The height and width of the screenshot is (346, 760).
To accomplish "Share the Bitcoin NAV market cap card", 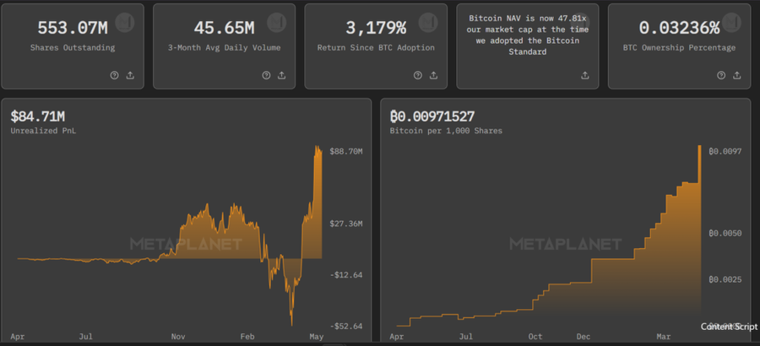I will (x=585, y=75).
